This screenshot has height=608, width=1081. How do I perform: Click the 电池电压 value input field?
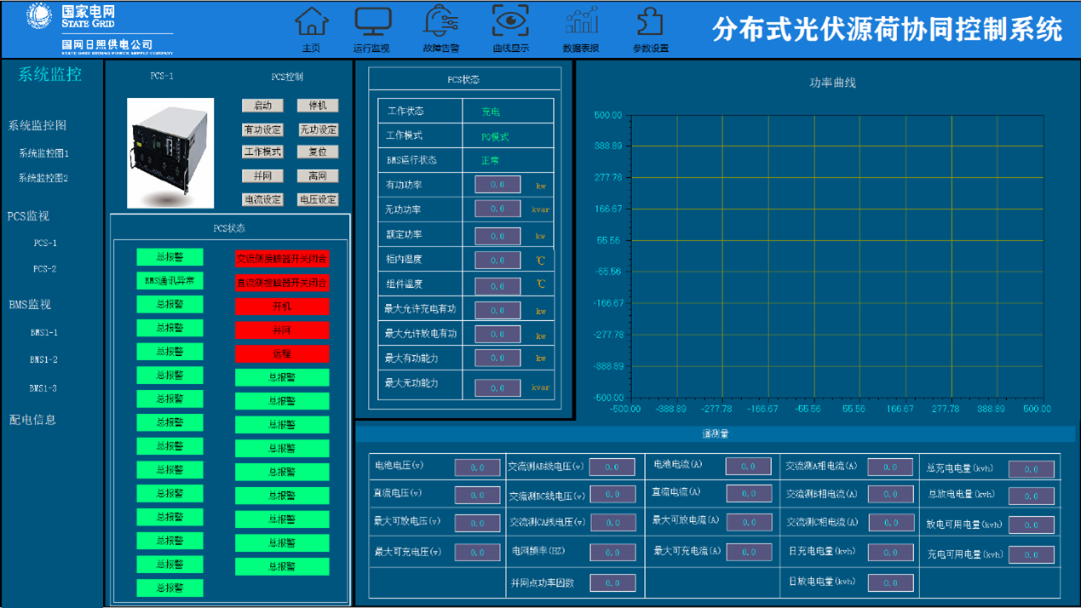coord(478,467)
